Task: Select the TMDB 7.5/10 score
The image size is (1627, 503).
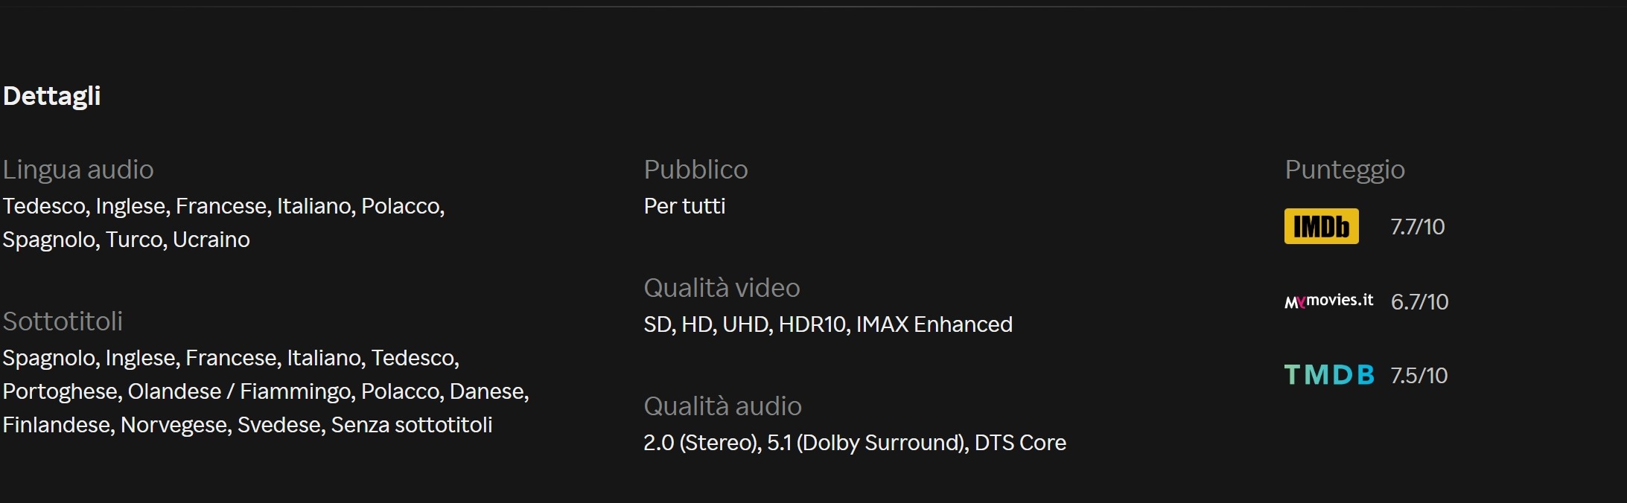Action: [x=1419, y=375]
